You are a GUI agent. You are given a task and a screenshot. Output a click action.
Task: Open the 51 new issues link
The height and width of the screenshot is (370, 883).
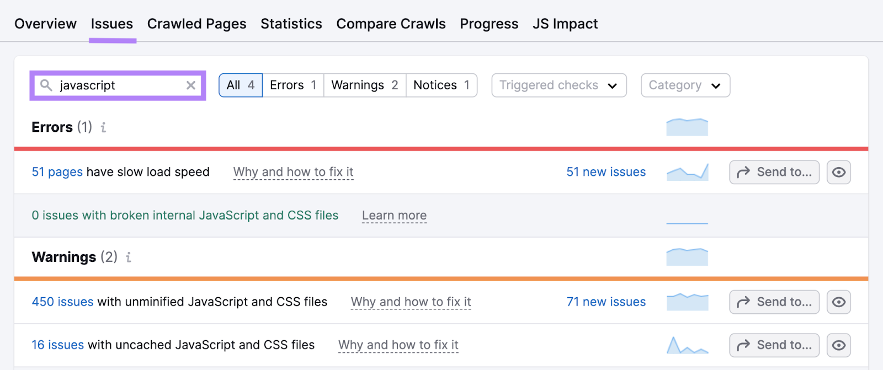tap(605, 171)
